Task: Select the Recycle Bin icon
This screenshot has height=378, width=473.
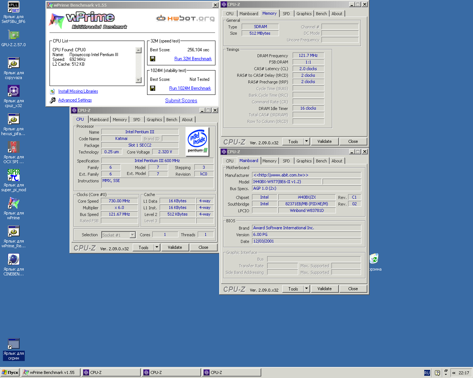Action: pos(374,258)
